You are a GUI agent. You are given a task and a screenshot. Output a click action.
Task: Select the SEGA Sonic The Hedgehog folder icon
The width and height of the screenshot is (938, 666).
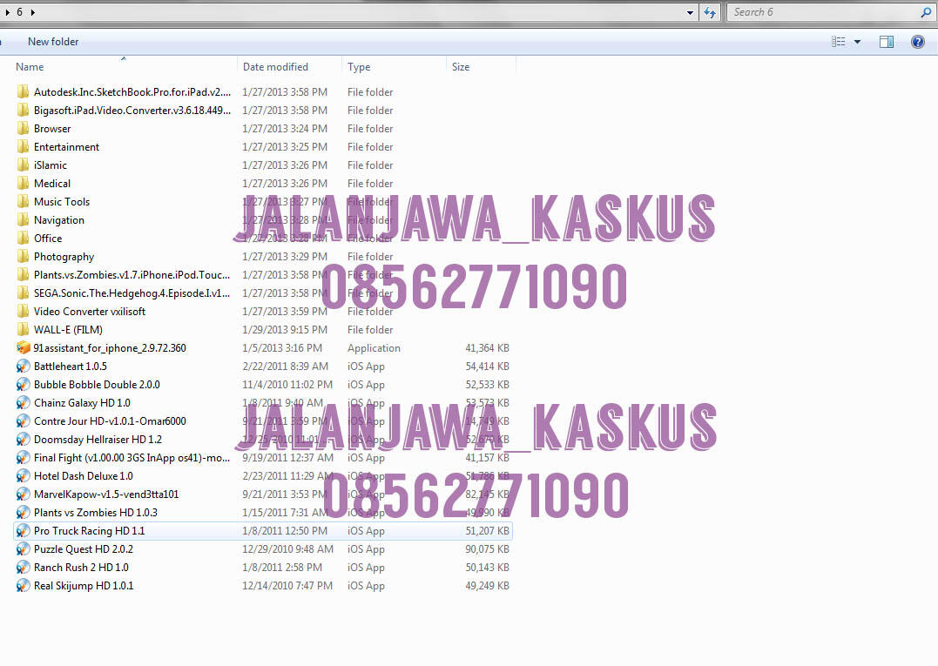[x=23, y=293]
